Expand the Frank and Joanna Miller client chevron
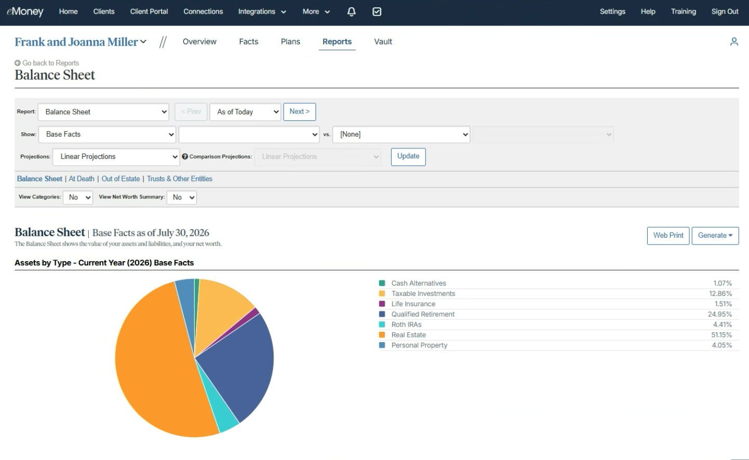 click(143, 42)
